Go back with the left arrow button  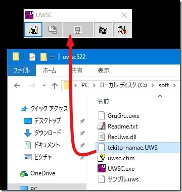click(x=17, y=86)
